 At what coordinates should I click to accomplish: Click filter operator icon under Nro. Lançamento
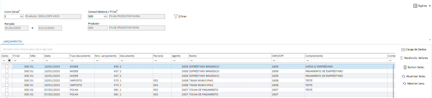[97, 61]
